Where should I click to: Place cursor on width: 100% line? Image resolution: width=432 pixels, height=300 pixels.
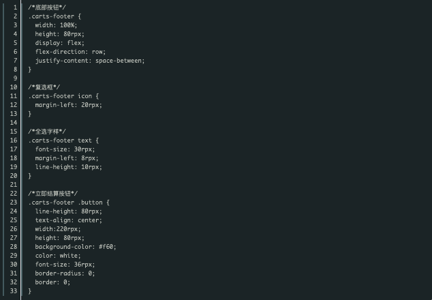(56, 25)
